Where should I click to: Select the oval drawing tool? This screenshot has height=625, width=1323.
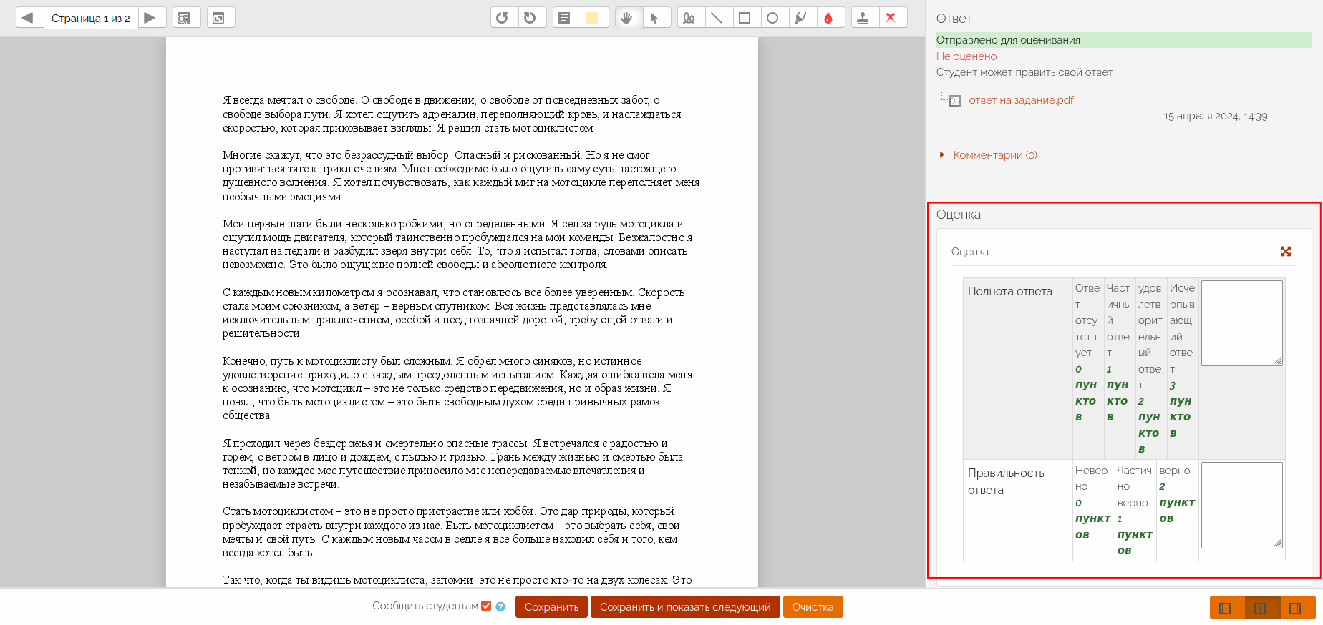click(x=774, y=18)
